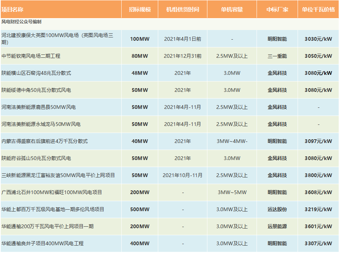339x253 pixels.
Task: Click 200MW in the 广西浦北 row
Action: click(140, 192)
